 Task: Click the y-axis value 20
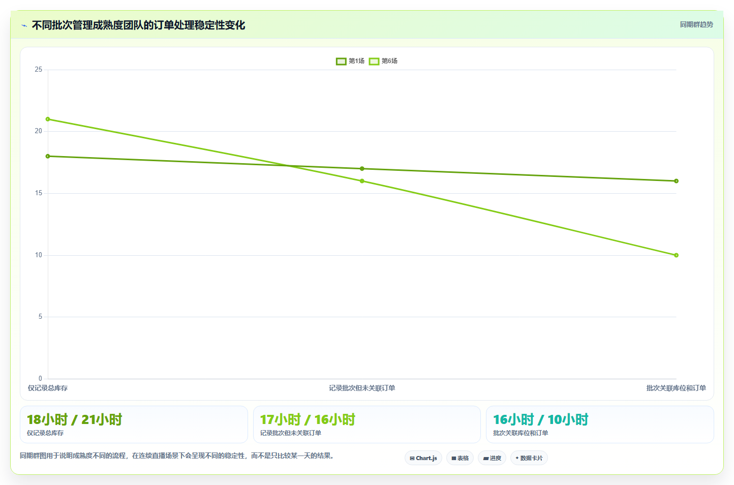[x=39, y=131]
